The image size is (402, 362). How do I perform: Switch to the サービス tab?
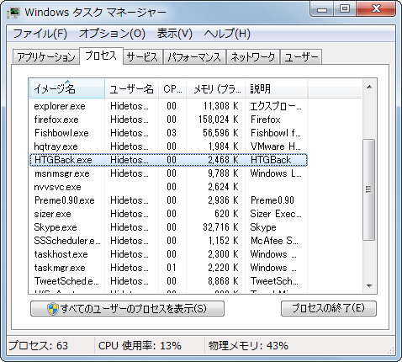[x=143, y=57]
